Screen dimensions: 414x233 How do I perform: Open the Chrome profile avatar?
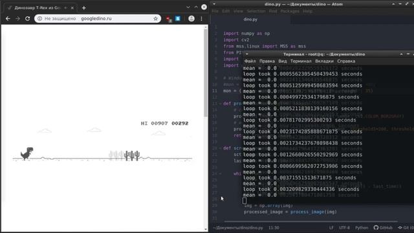(x=191, y=19)
